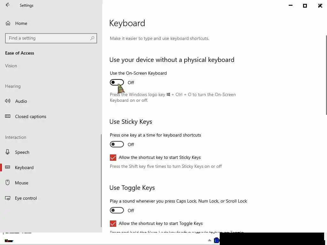Click the Eye control icon
327x245 pixels.
(x=8, y=198)
